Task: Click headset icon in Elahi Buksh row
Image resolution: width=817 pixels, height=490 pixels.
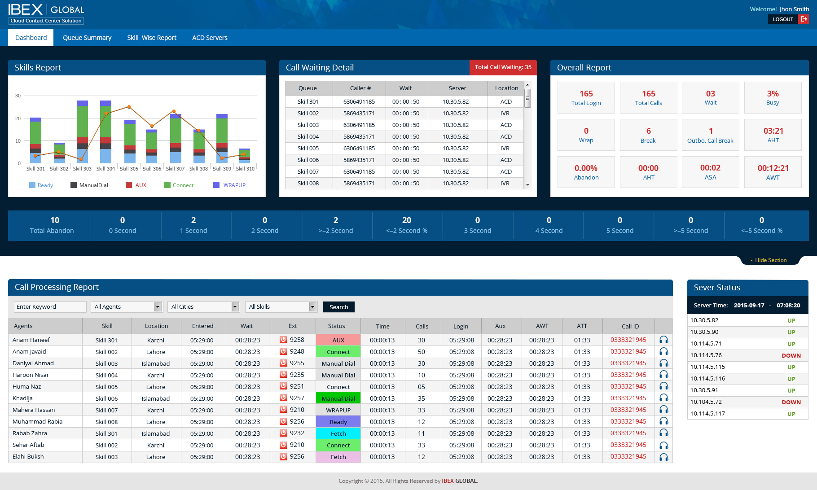Action: pos(663,457)
